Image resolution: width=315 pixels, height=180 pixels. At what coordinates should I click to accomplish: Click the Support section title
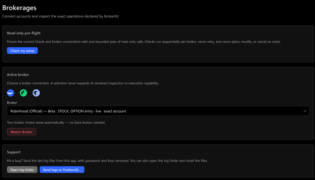coord(14,152)
